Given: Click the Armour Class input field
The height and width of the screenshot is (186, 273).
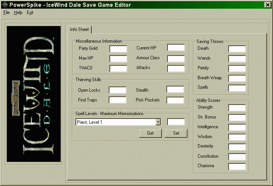Looking at the screenshot, I should 176,59.
